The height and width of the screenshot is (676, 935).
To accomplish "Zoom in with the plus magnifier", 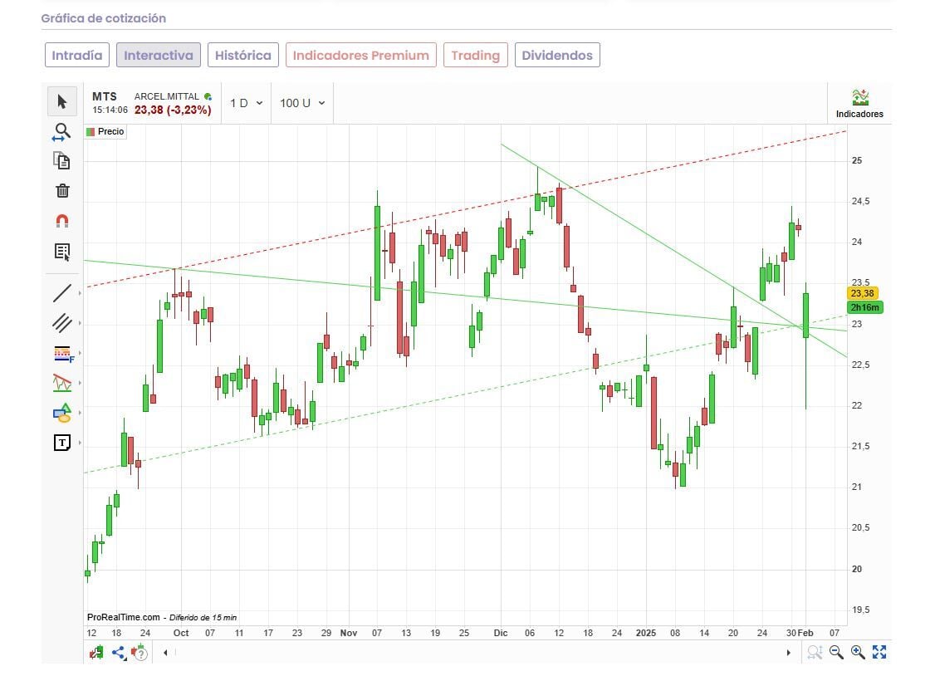I will [x=858, y=652].
